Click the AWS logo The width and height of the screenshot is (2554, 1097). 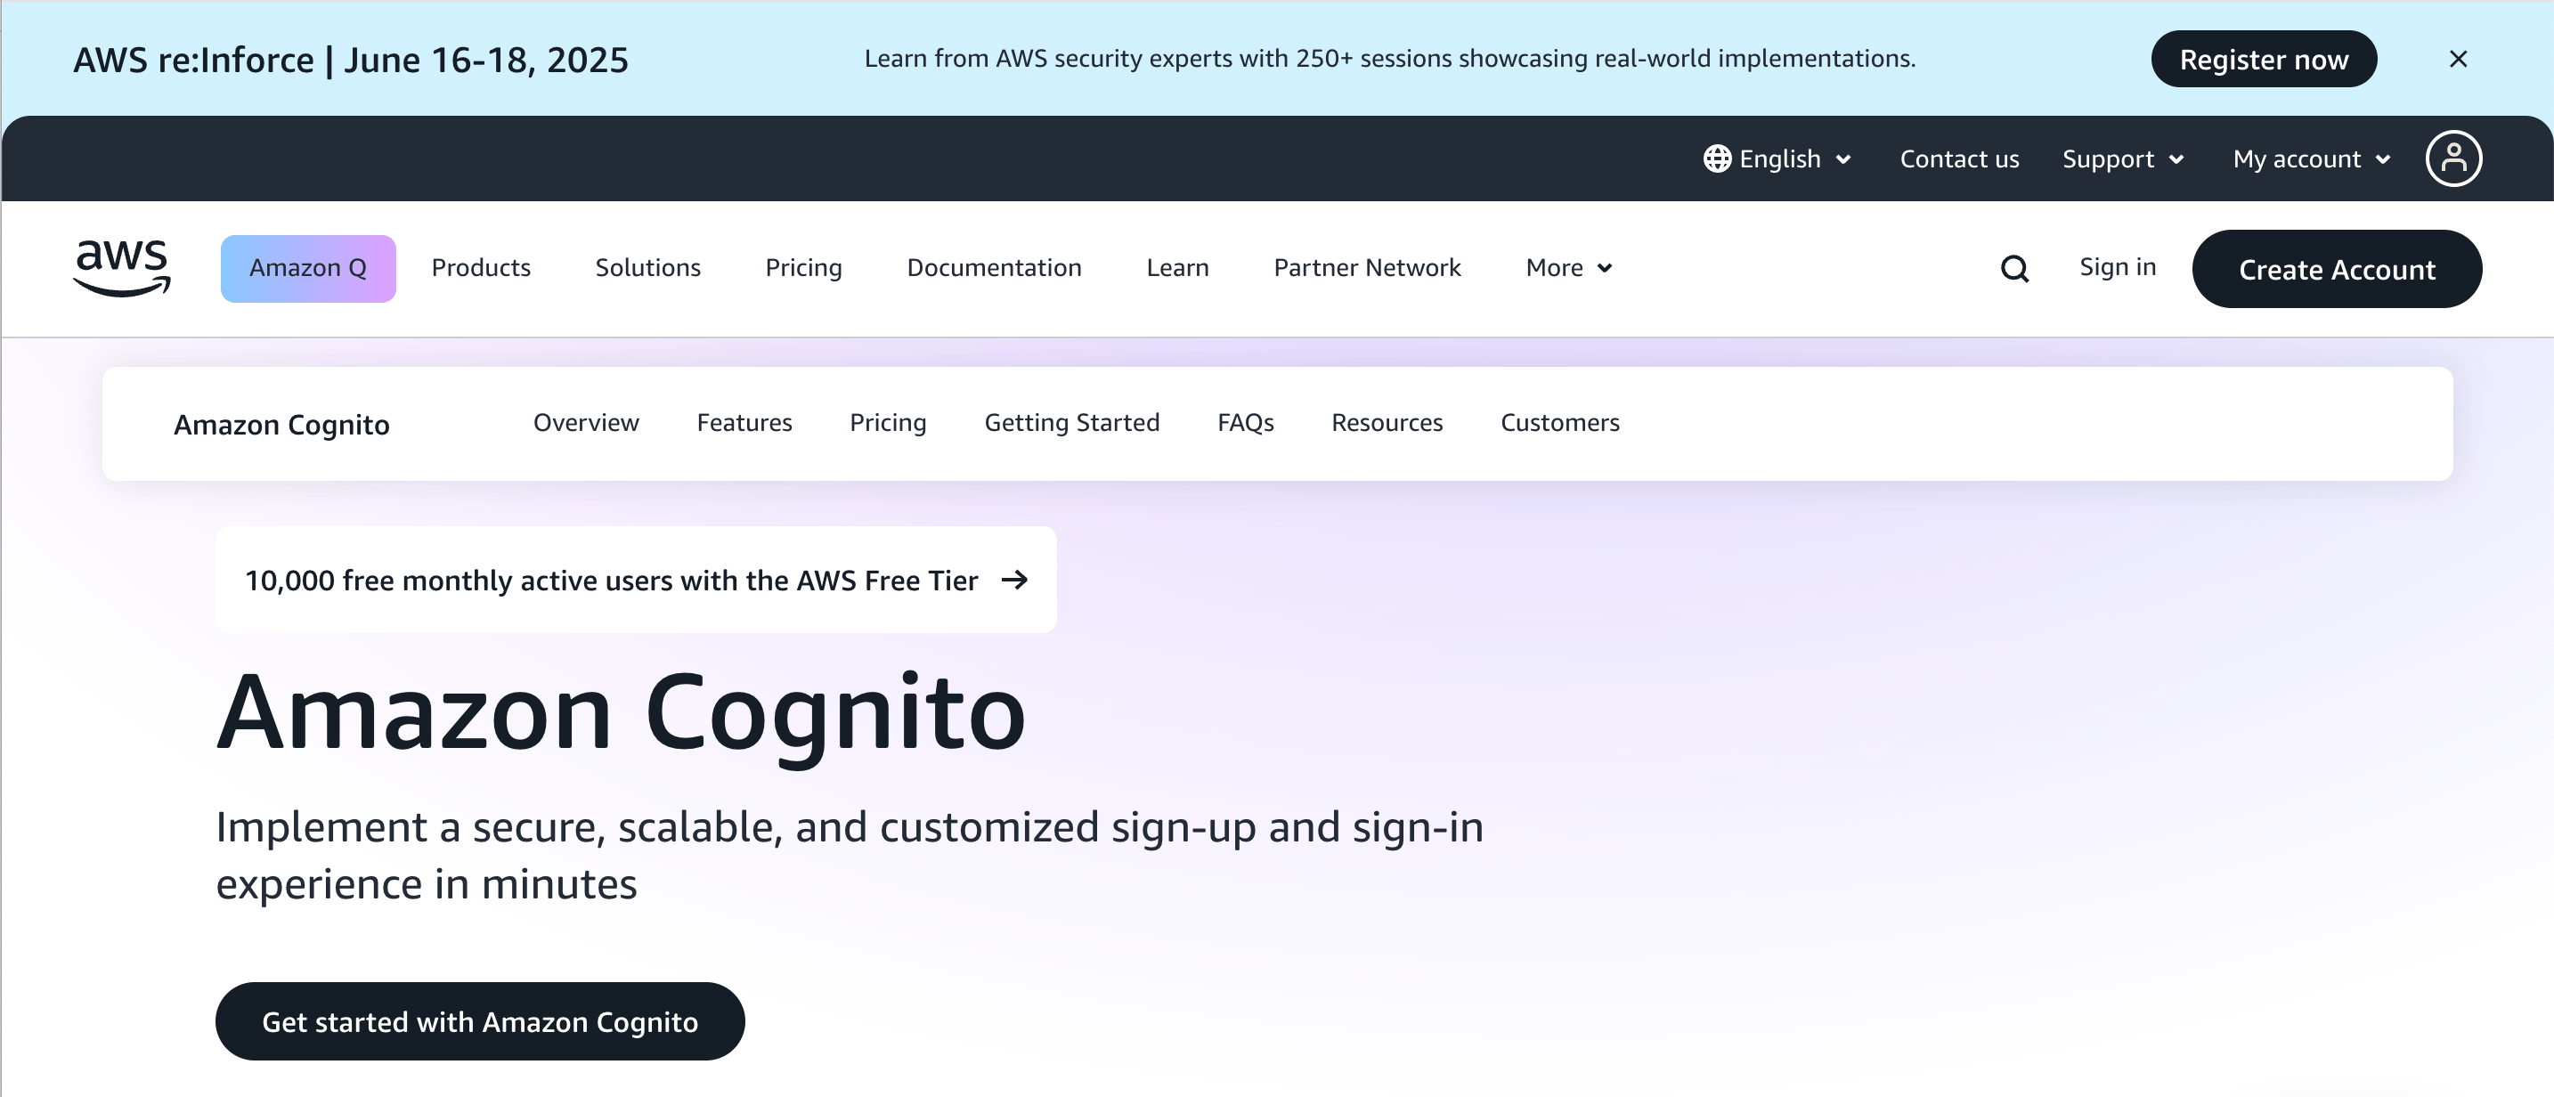122,267
